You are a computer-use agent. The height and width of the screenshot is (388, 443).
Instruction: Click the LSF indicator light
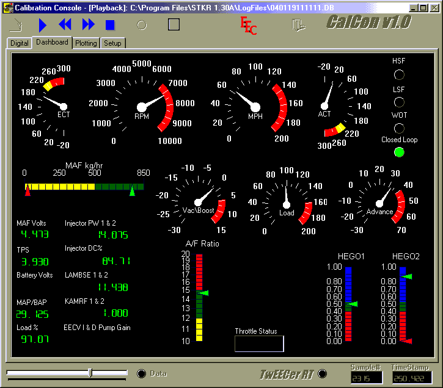(x=399, y=102)
